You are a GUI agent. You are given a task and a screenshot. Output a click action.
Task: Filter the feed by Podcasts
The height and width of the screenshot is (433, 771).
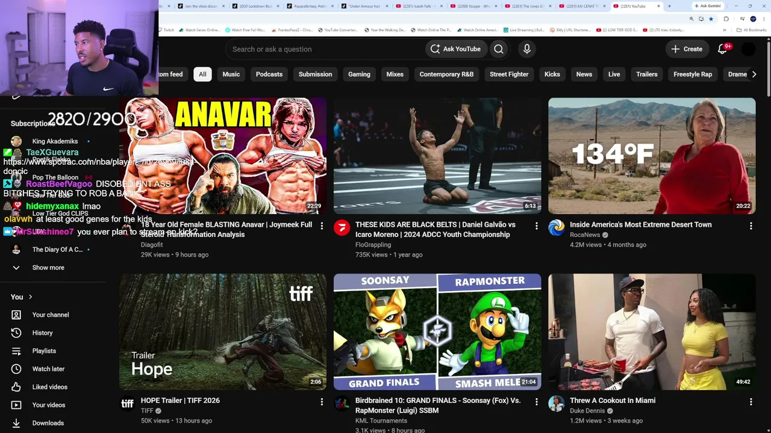pos(269,74)
